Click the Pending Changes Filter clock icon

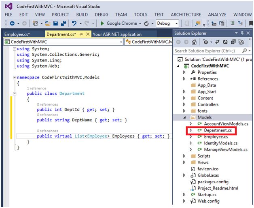(x=205, y=42)
